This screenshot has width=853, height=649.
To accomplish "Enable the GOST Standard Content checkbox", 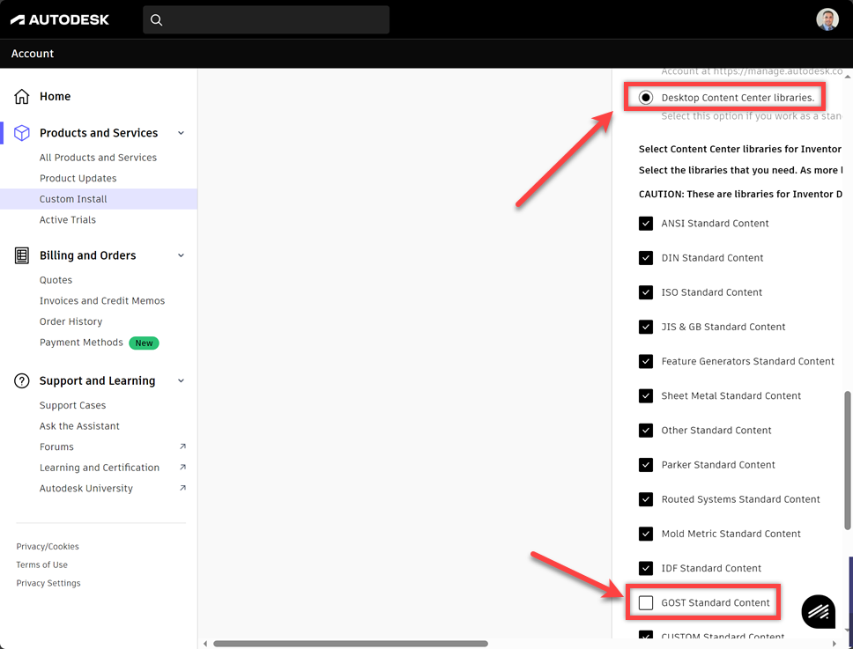I will point(646,602).
